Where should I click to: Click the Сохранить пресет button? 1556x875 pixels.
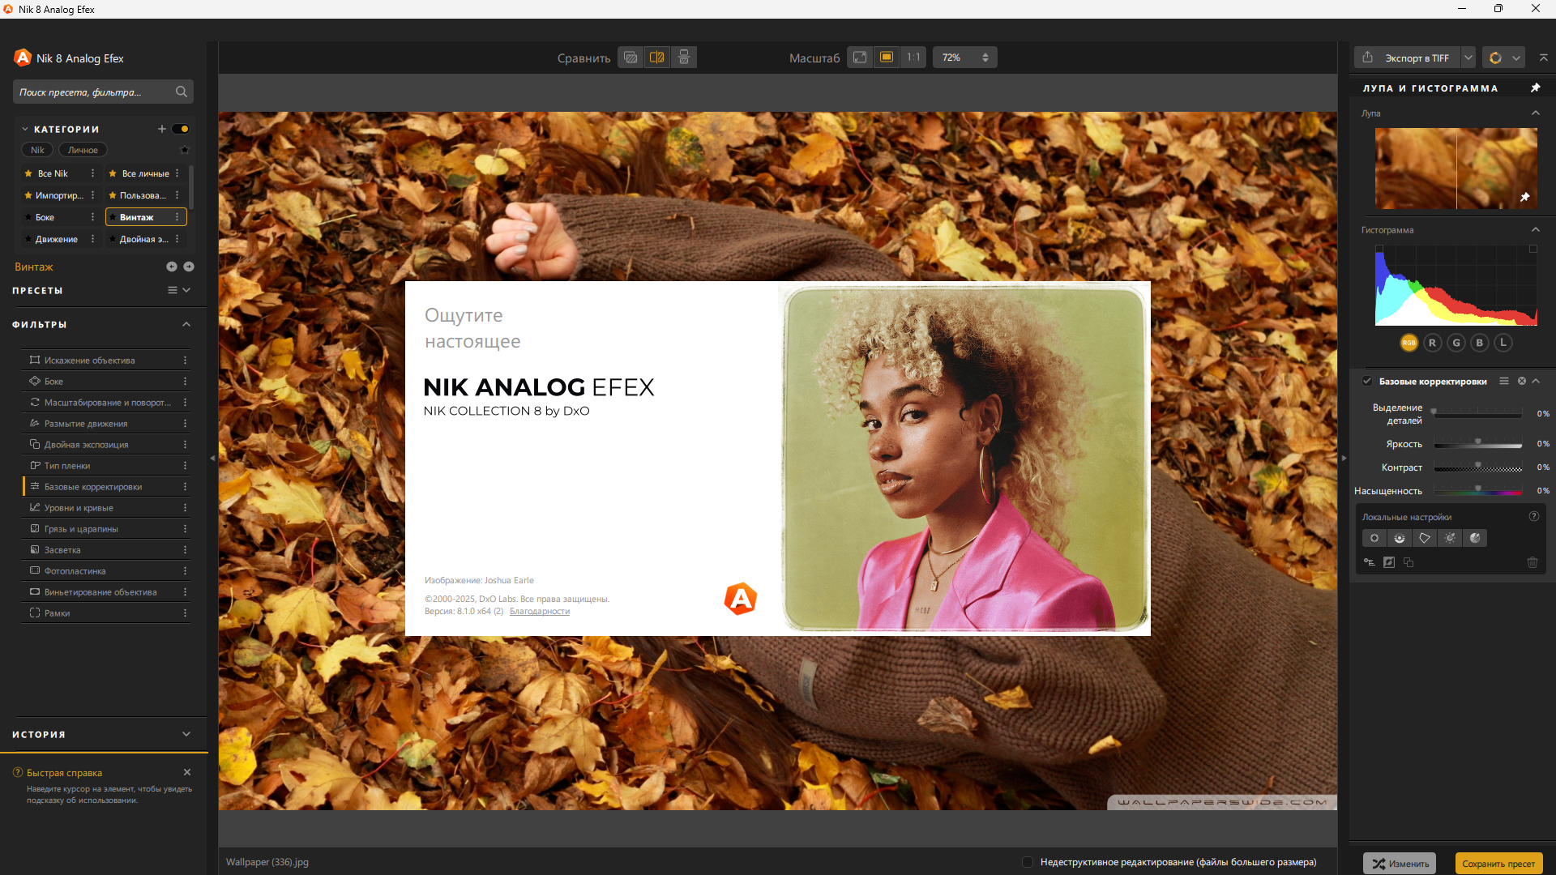click(1498, 864)
